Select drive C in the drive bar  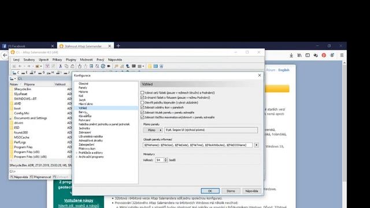[16, 73]
